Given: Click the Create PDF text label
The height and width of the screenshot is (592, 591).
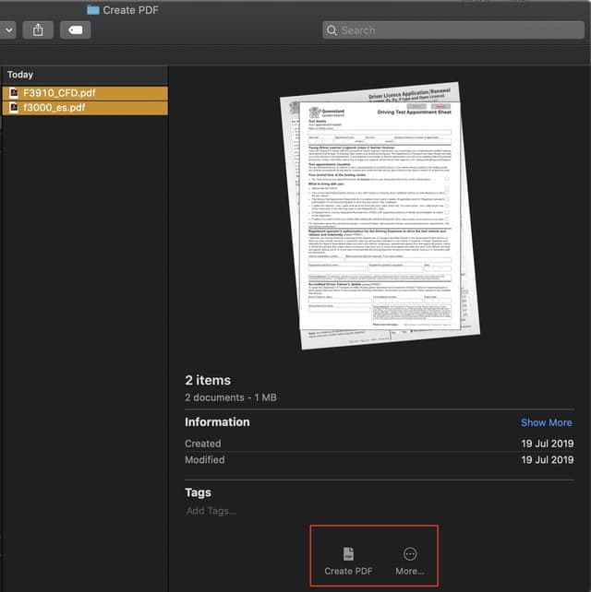Looking at the screenshot, I should click(348, 572).
